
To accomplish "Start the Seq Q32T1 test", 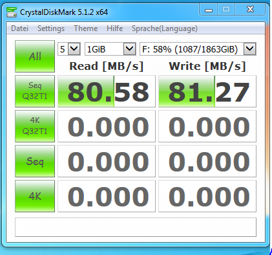I will click(35, 91).
